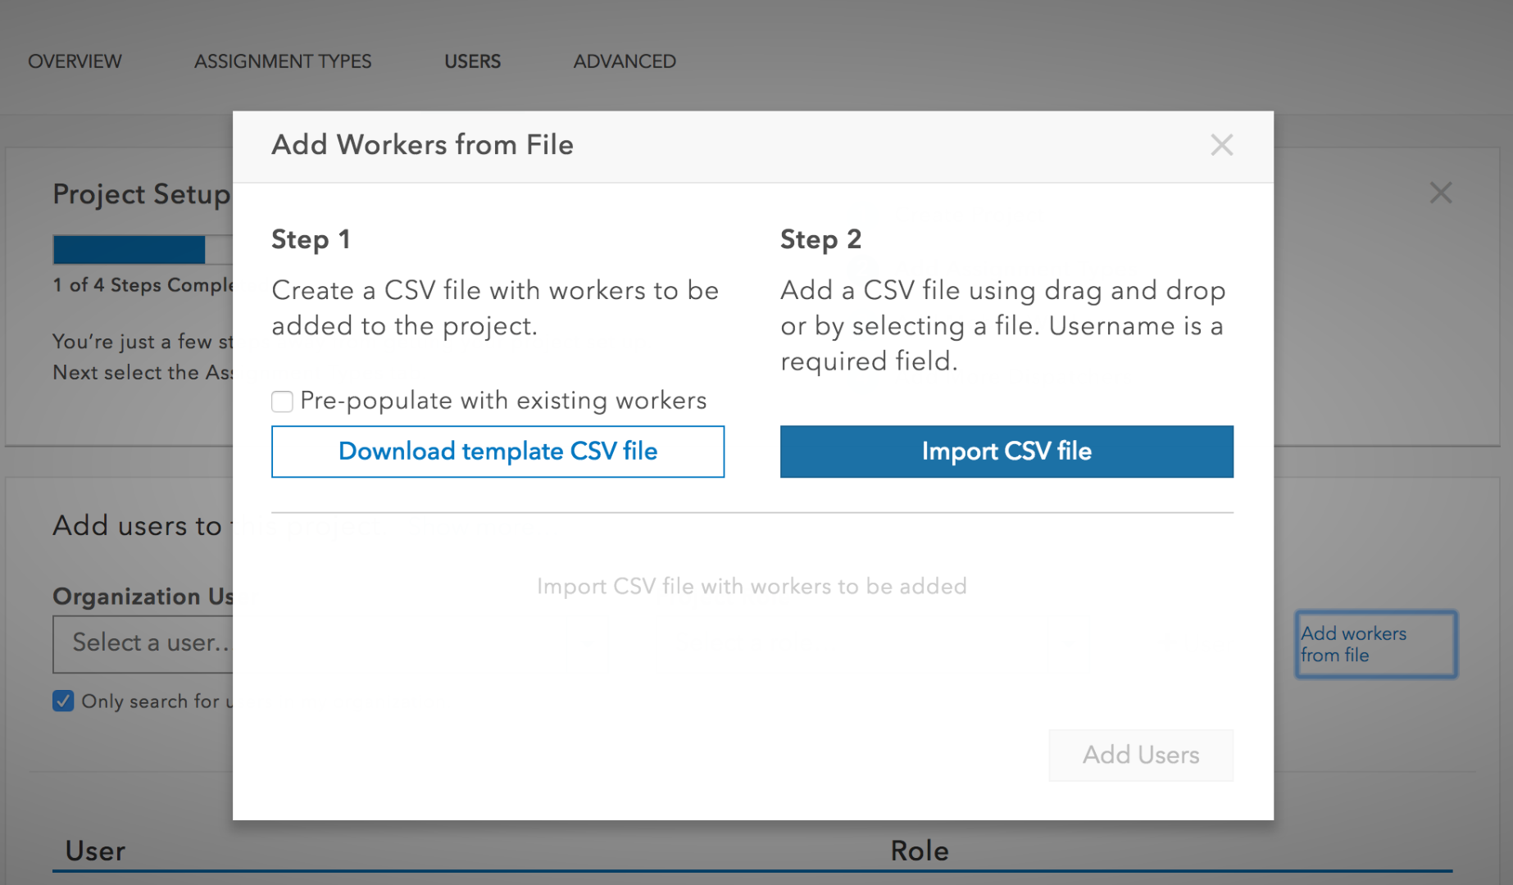Screen dimensions: 1513x885
Task: Select the Users tab
Action: 472,61
